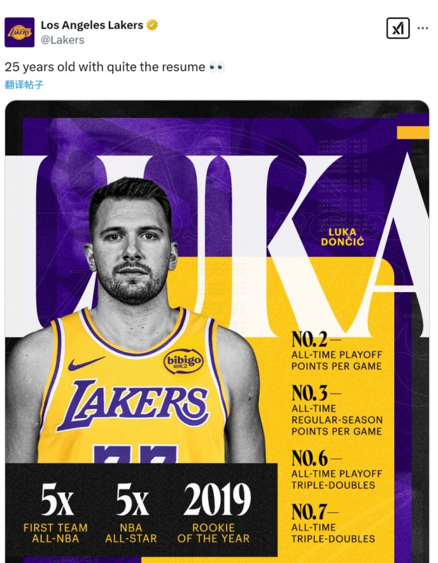The width and height of the screenshot is (438, 563).
Task: Click the Lakers profile avatar
Action: tap(19, 32)
